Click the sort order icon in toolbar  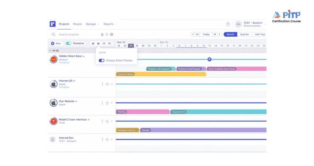[x=109, y=44]
